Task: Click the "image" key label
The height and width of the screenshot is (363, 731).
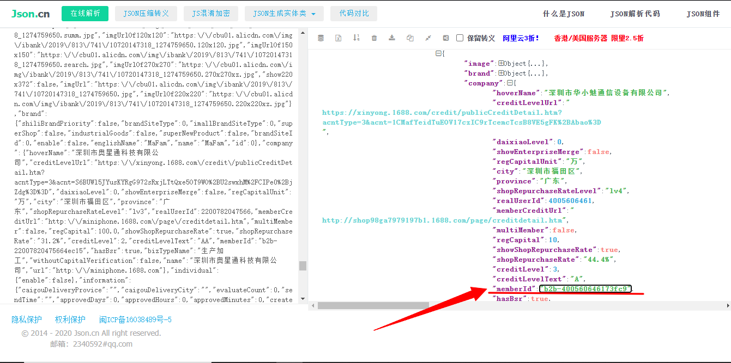Action: 479,64
